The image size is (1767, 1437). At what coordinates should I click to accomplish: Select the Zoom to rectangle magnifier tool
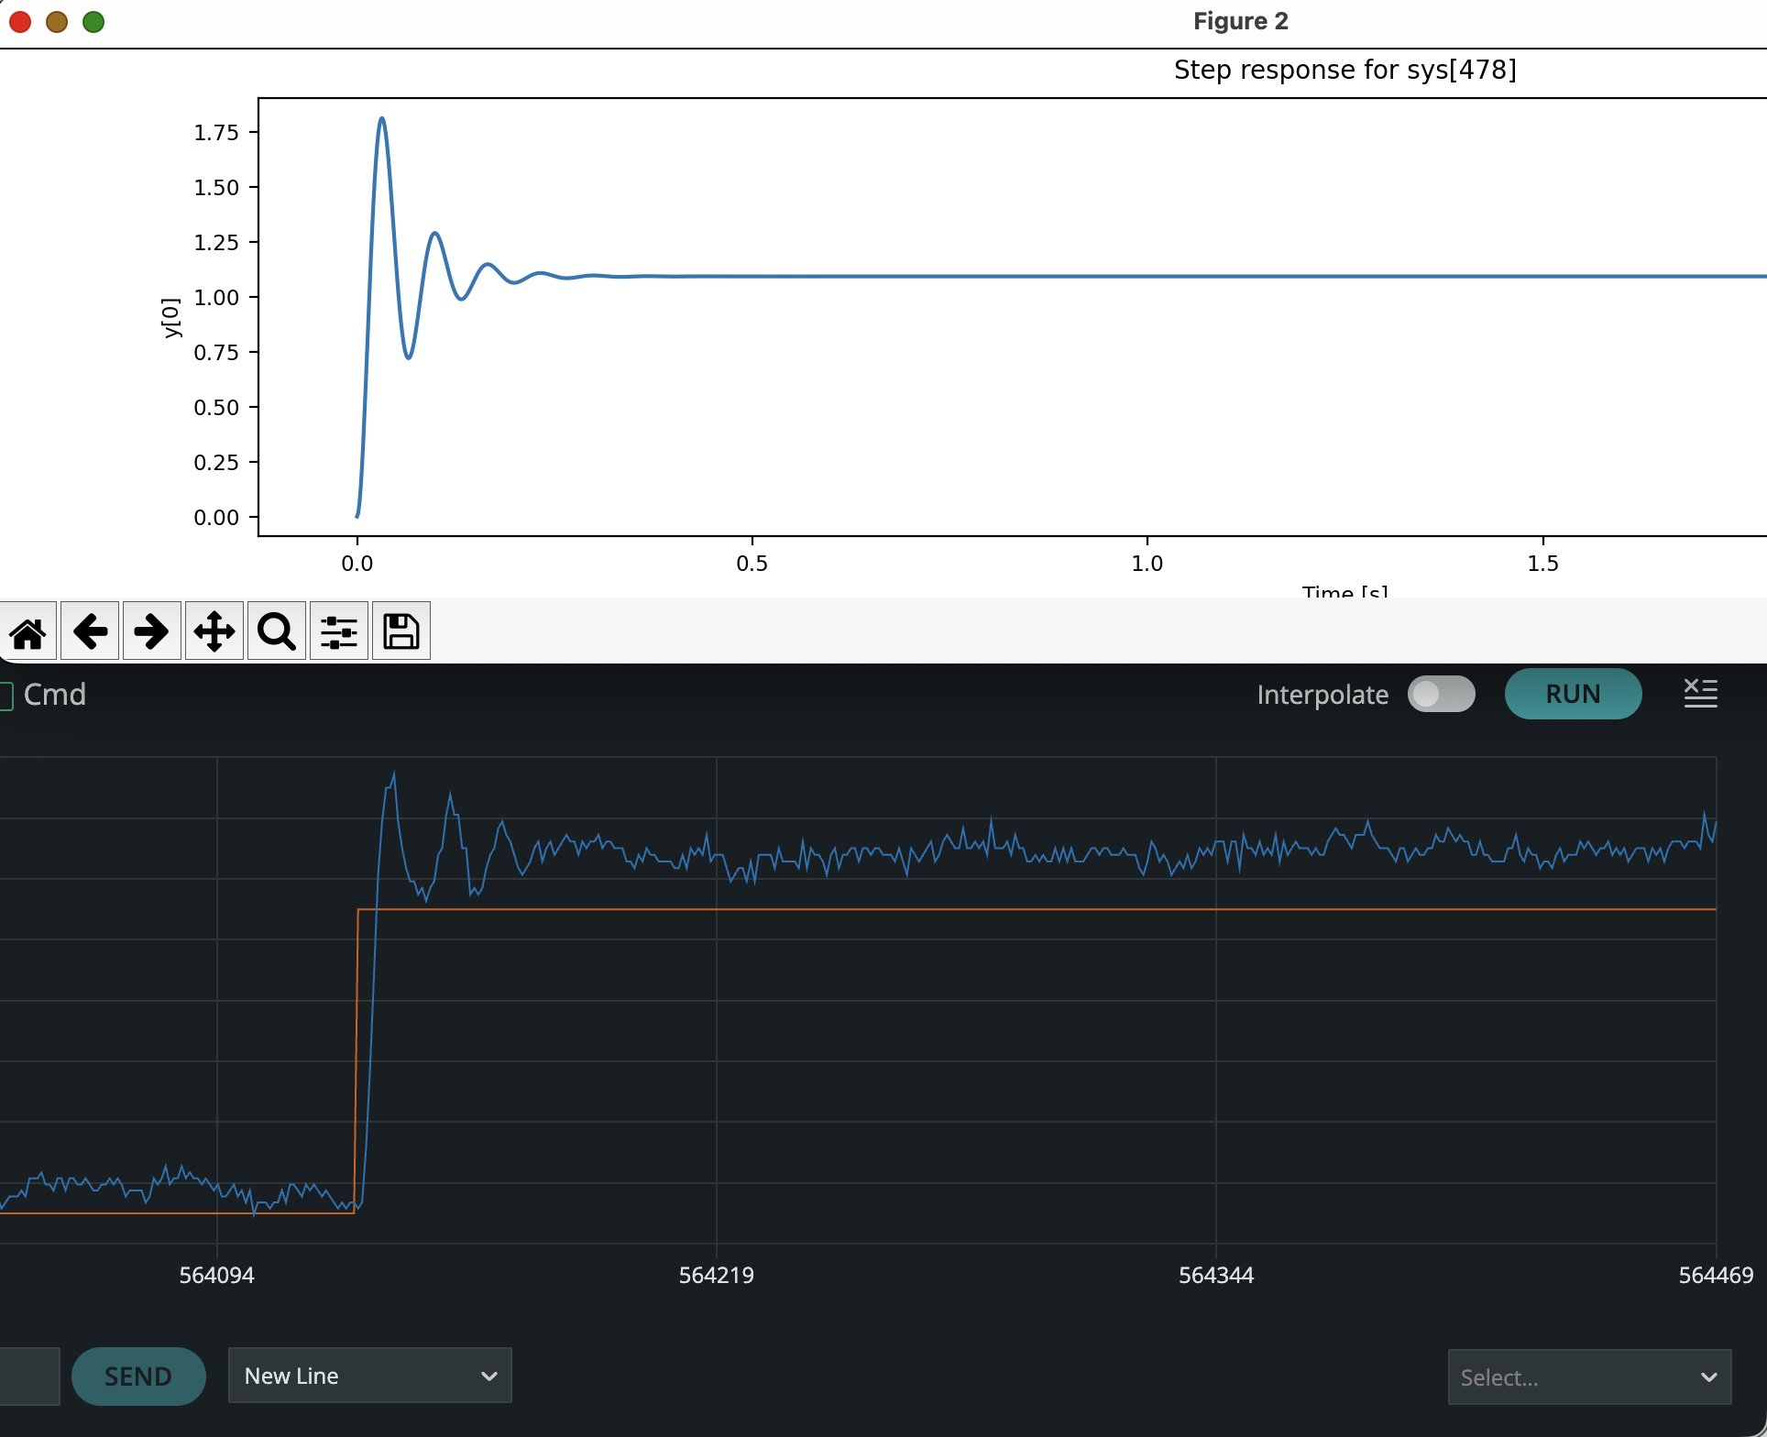(277, 631)
